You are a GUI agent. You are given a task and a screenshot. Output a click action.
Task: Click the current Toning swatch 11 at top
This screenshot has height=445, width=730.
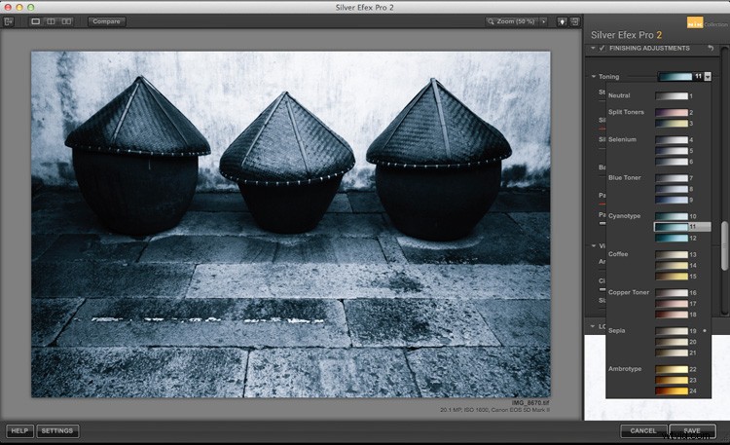[675, 76]
